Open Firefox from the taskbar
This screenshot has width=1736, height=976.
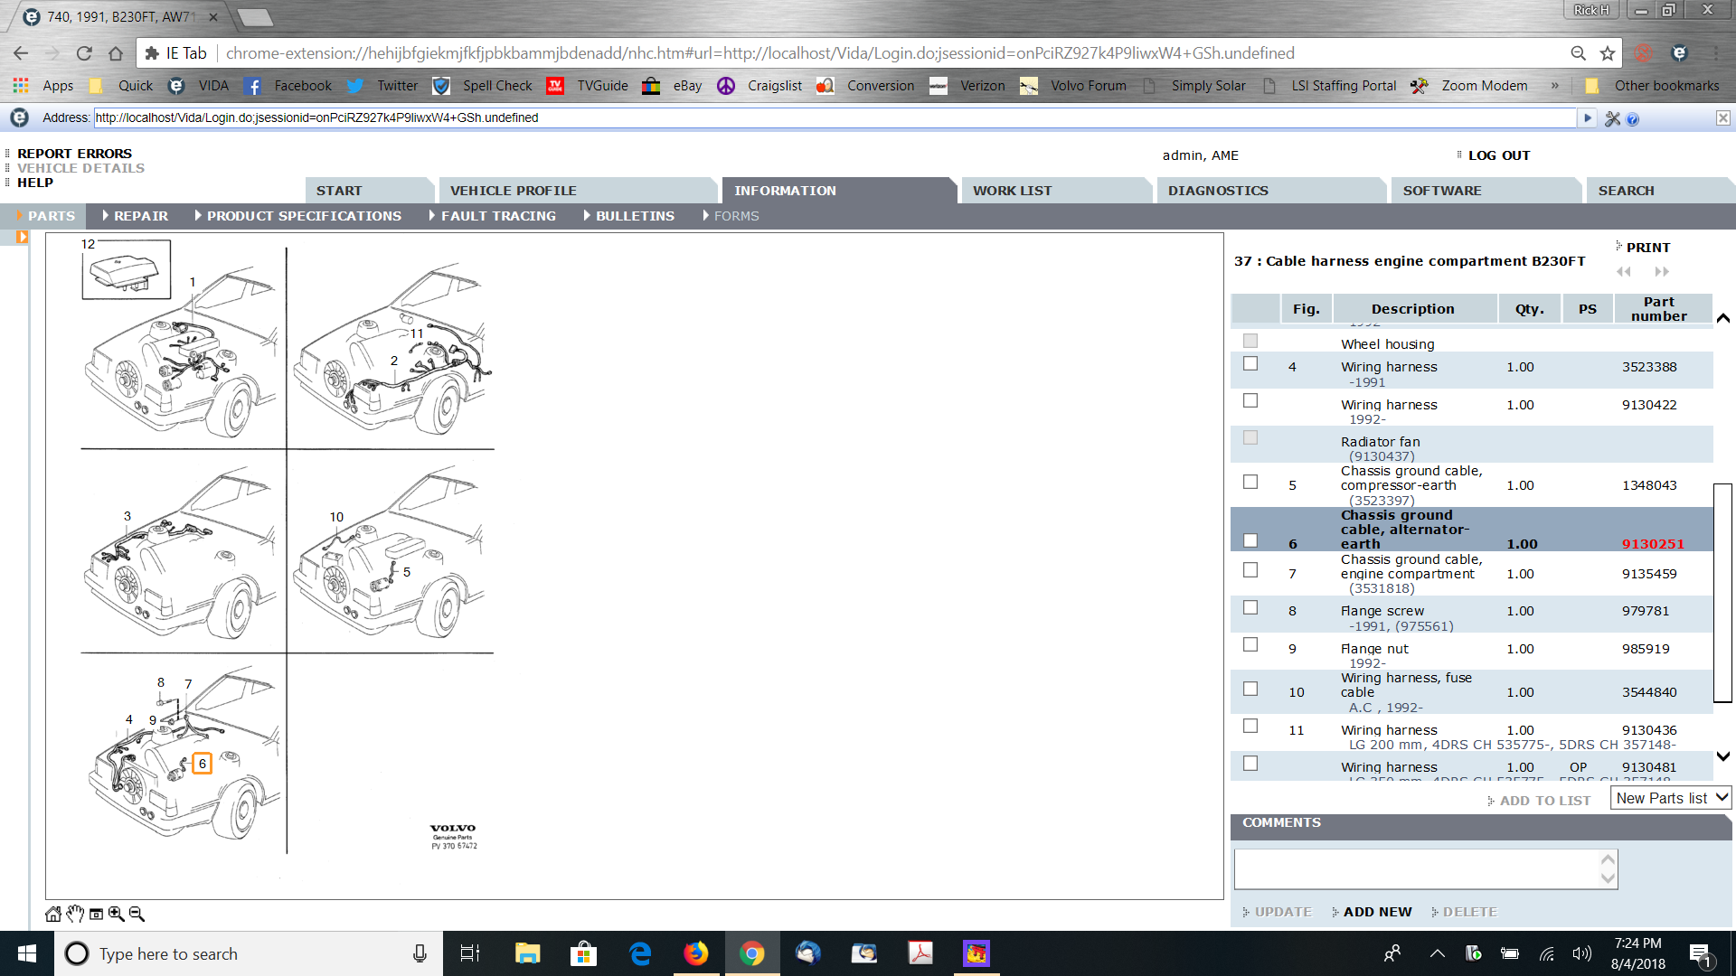click(x=695, y=953)
